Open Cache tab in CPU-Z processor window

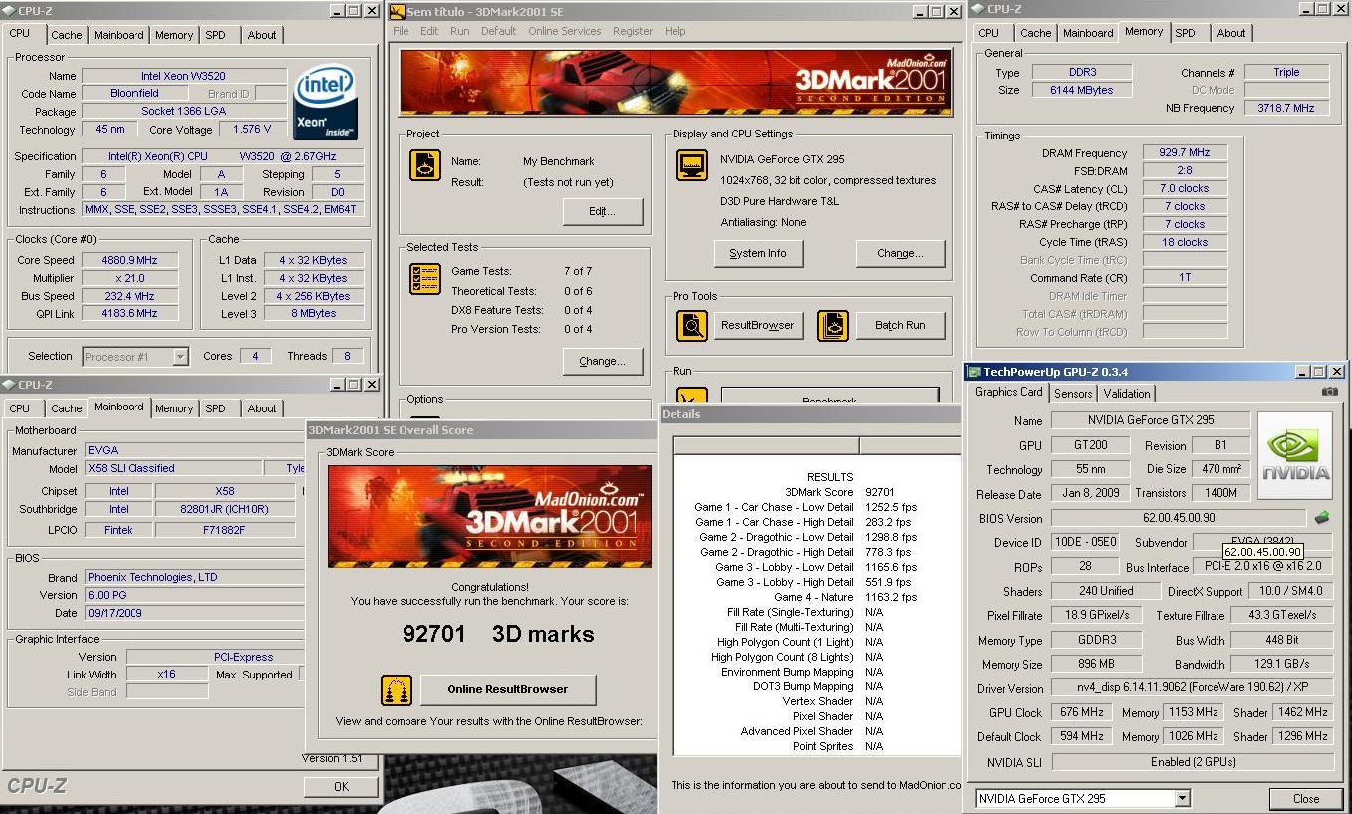tap(67, 35)
